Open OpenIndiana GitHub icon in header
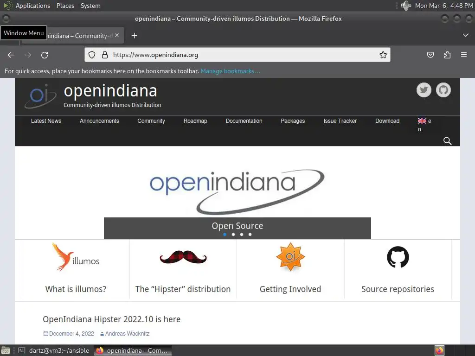 point(443,90)
